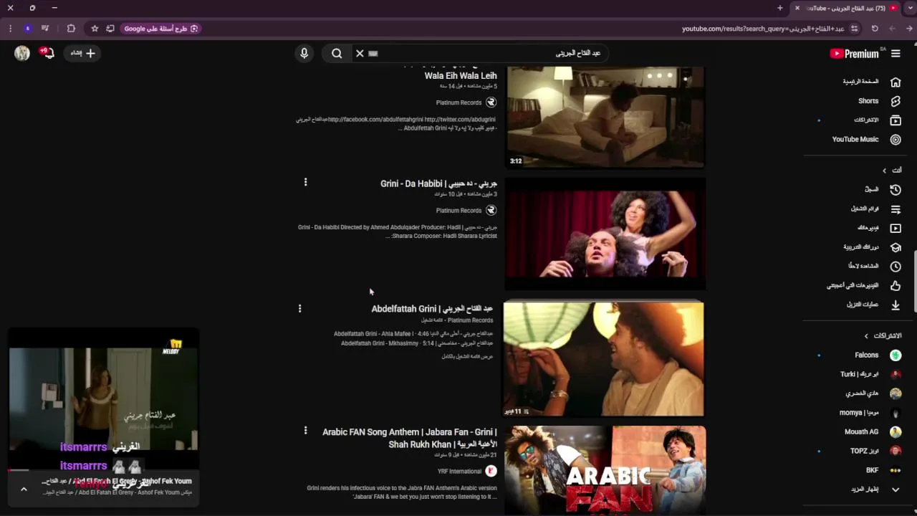
Task: Play 'Ahla Mafee' track in playlist
Action: click(413, 333)
